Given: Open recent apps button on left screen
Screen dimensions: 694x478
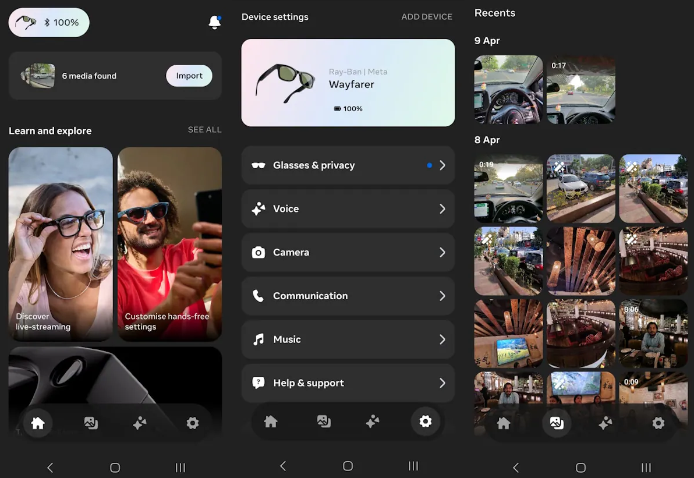Looking at the screenshot, I should coord(180,468).
